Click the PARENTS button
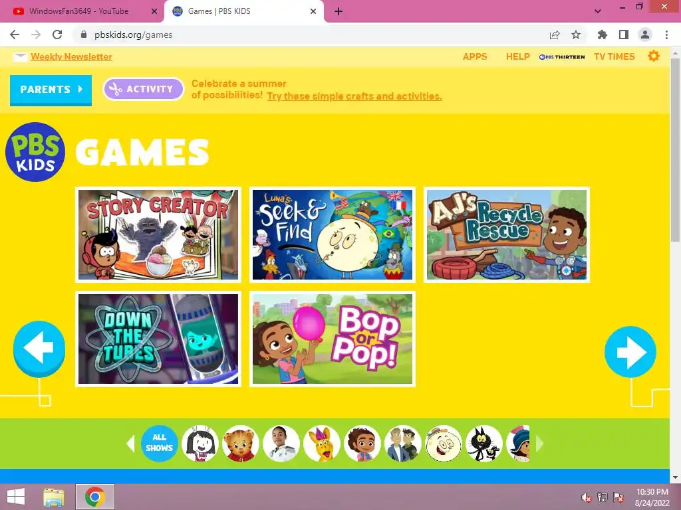This screenshot has width=681, height=510. coord(51,90)
